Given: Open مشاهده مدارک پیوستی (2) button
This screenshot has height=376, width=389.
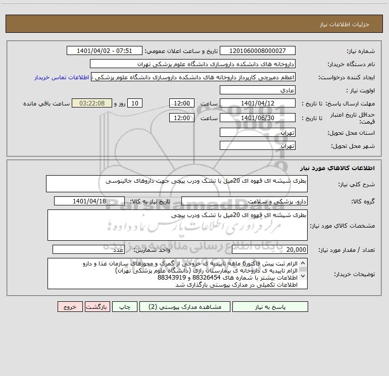Looking at the screenshot, I should pyautogui.click(x=185, y=307).
